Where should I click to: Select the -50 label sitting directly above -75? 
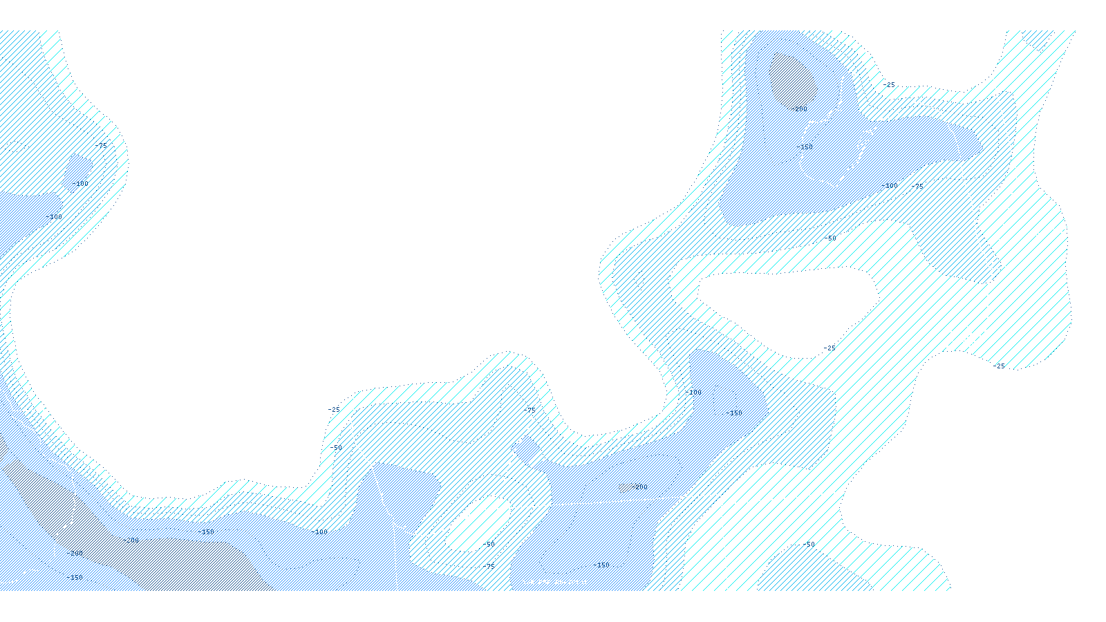[x=489, y=545]
